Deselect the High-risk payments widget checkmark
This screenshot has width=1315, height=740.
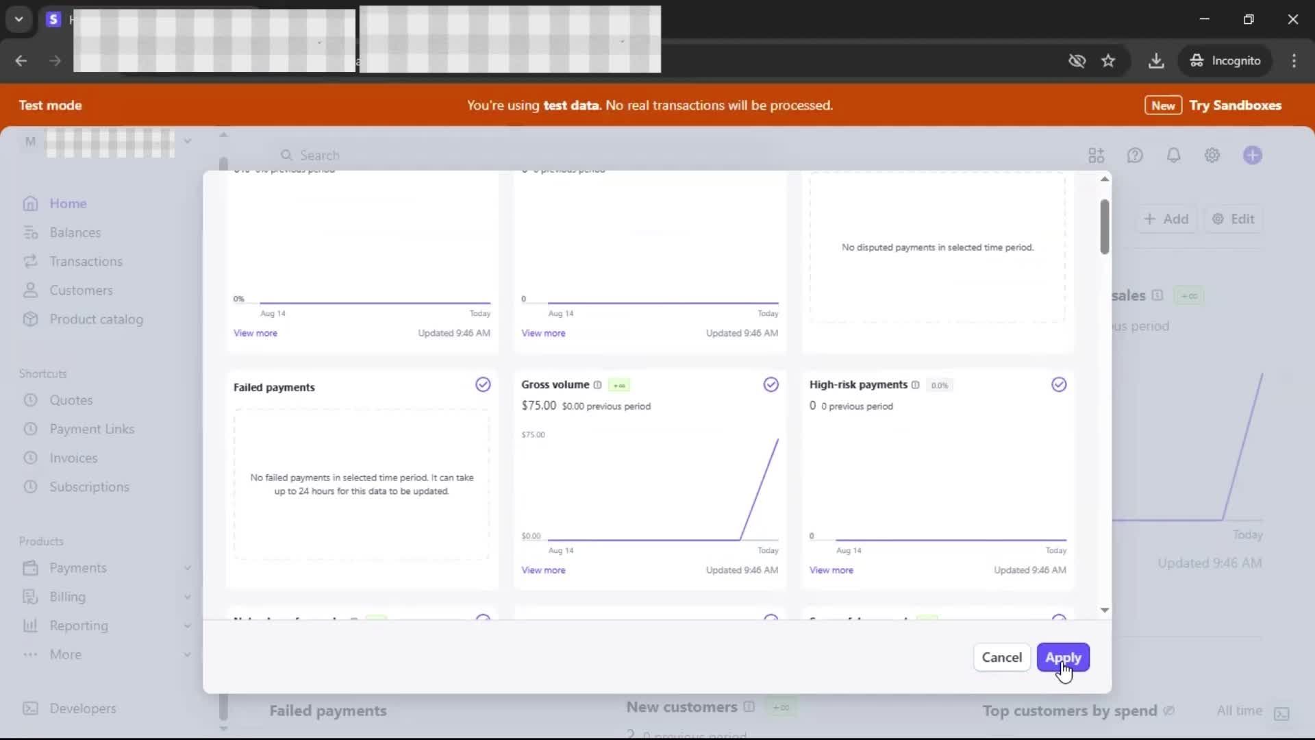1058,384
